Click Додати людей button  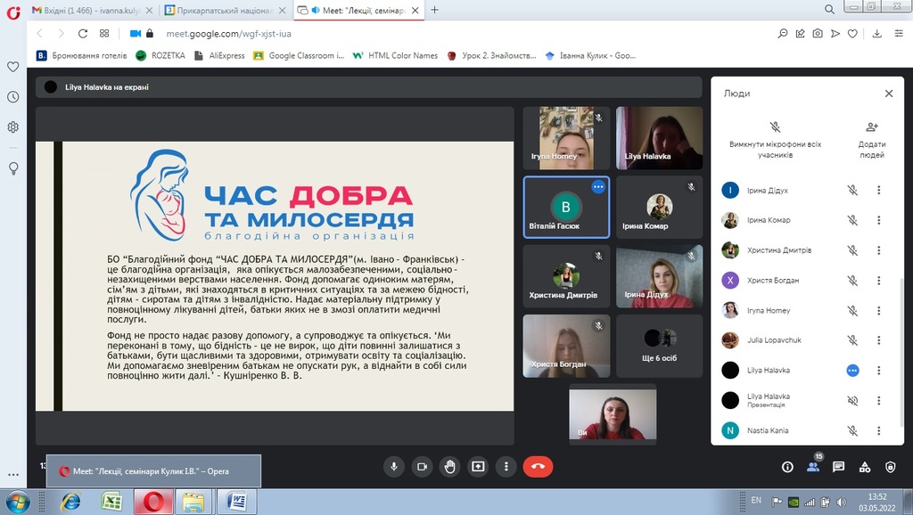[x=871, y=139]
